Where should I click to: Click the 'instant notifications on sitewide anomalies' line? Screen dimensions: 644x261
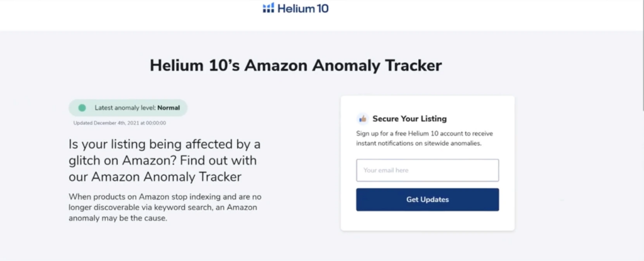(419, 144)
